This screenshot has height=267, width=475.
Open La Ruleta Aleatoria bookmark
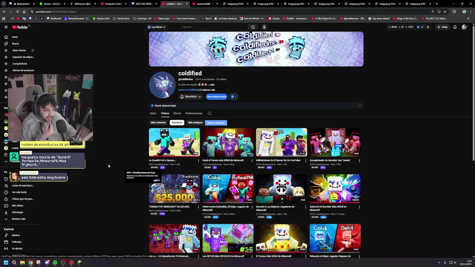[x=225, y=19]
